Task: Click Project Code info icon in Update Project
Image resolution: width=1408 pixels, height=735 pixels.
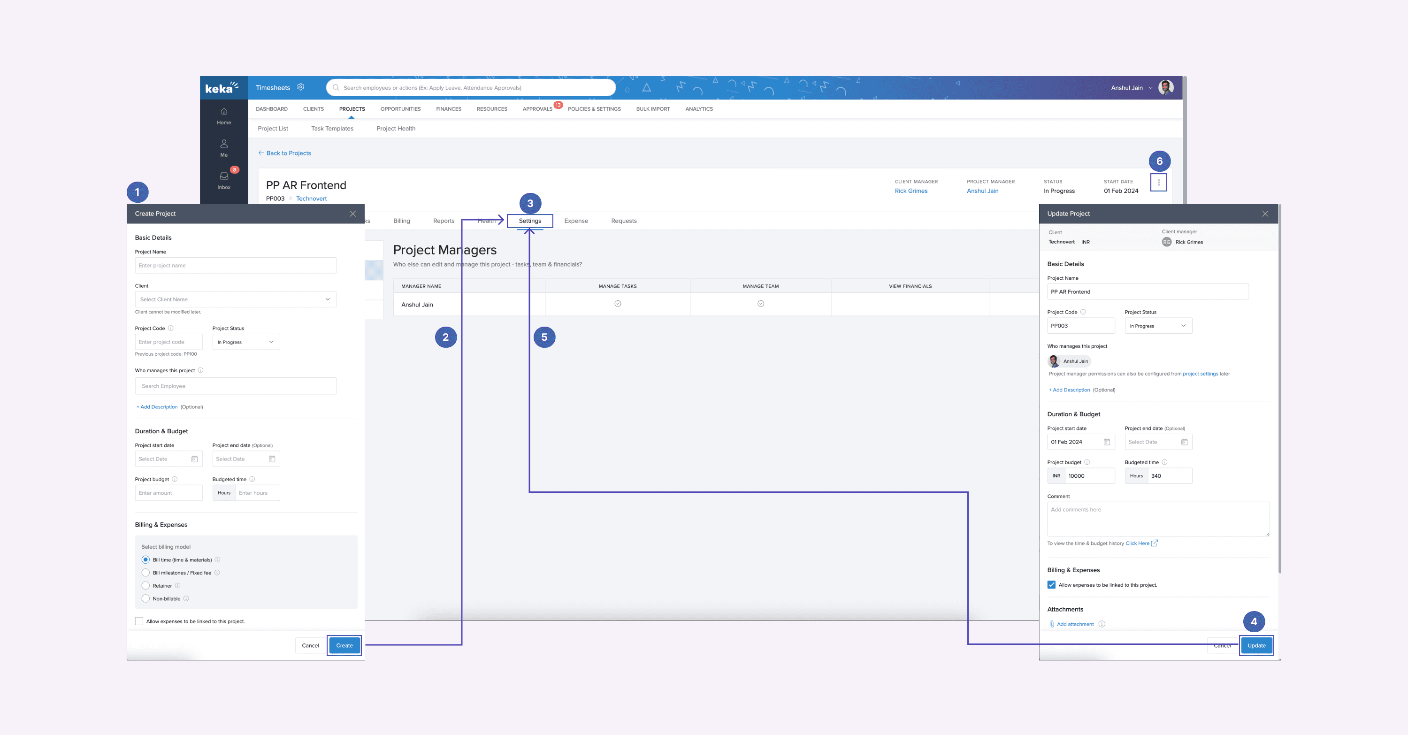Action: point(1083,312)
